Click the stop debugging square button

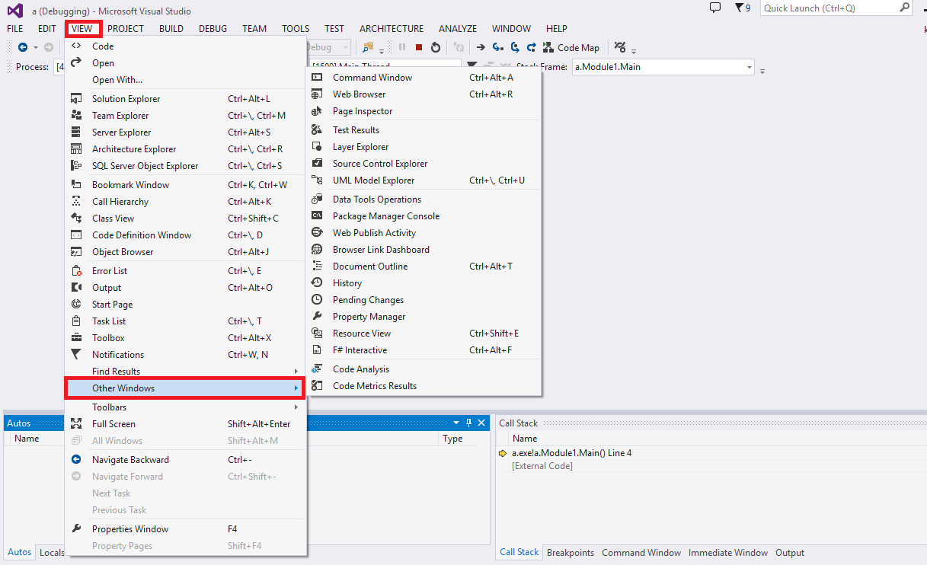[419, 47]
